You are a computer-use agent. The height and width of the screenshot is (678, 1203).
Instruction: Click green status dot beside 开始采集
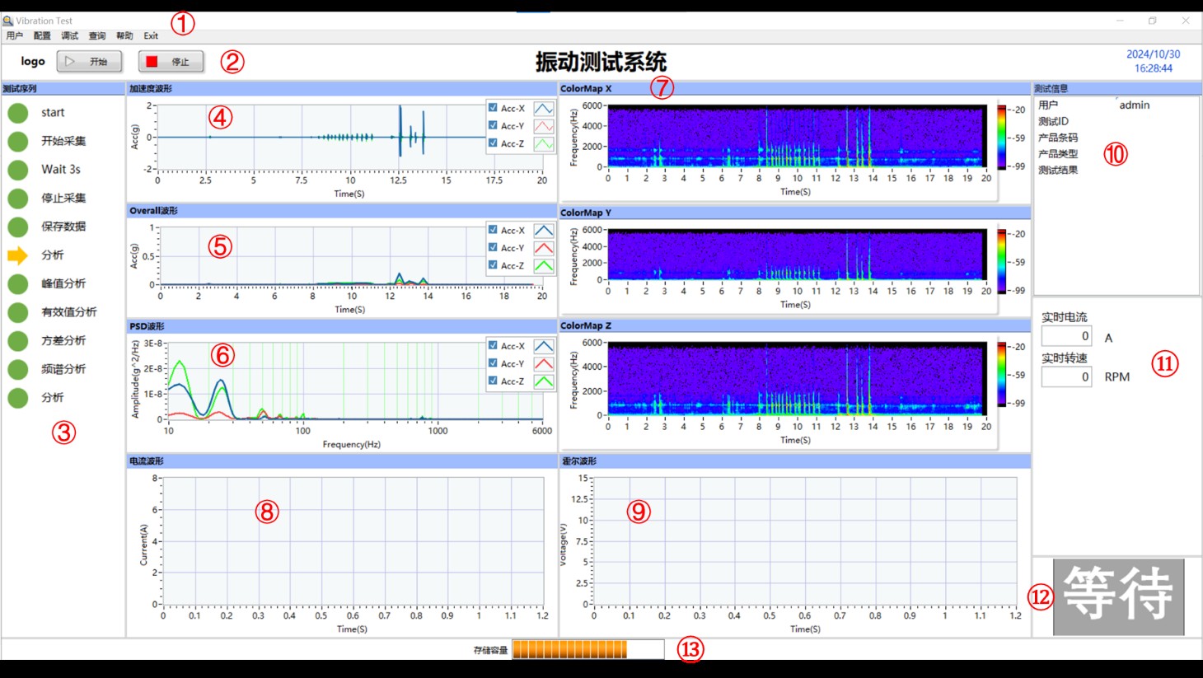click(18, 141)
